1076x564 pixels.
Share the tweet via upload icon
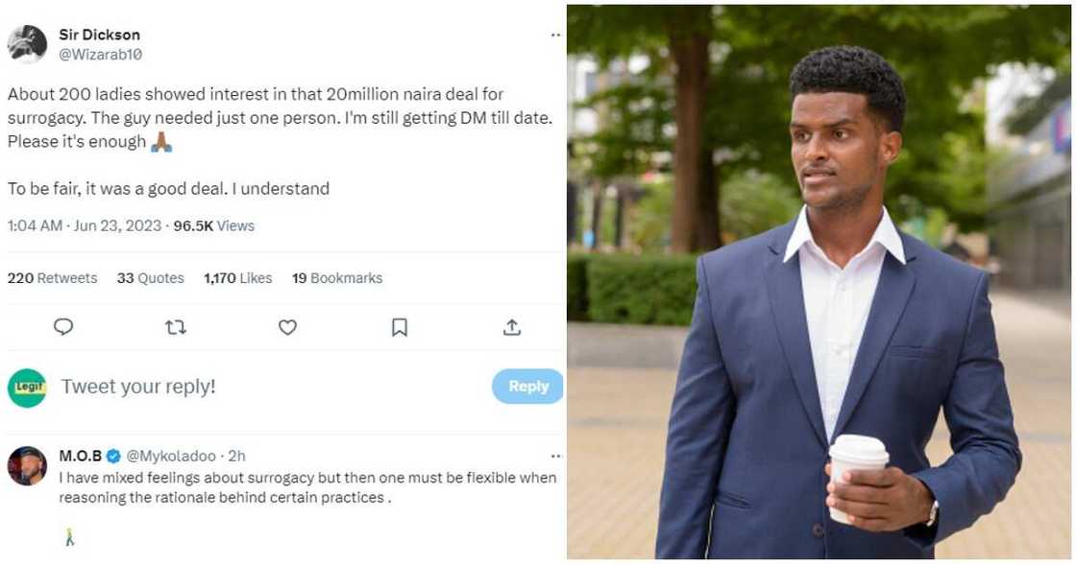pyautogui.click(x=512, y=327)
